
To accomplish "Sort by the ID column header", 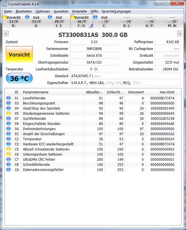I will click(x=16, y=92).
